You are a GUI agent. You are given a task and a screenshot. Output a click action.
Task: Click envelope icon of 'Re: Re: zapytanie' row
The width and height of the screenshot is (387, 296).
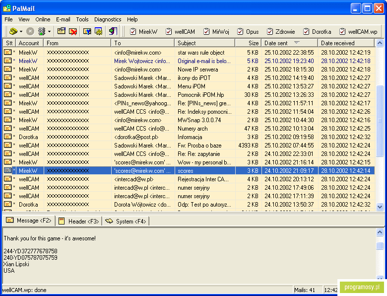[x=7, y=153]
